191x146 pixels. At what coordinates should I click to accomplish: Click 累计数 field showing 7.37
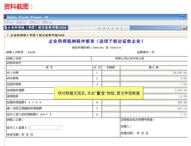click(154, 114)
